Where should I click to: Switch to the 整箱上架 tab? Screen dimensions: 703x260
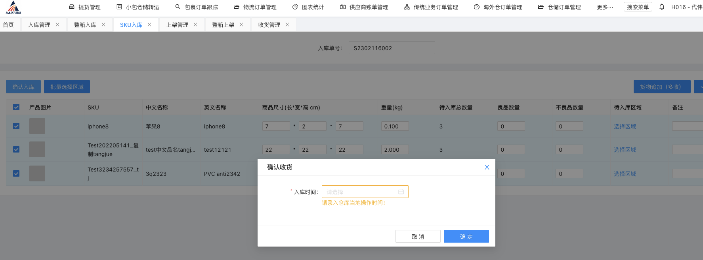pos(223,25)
